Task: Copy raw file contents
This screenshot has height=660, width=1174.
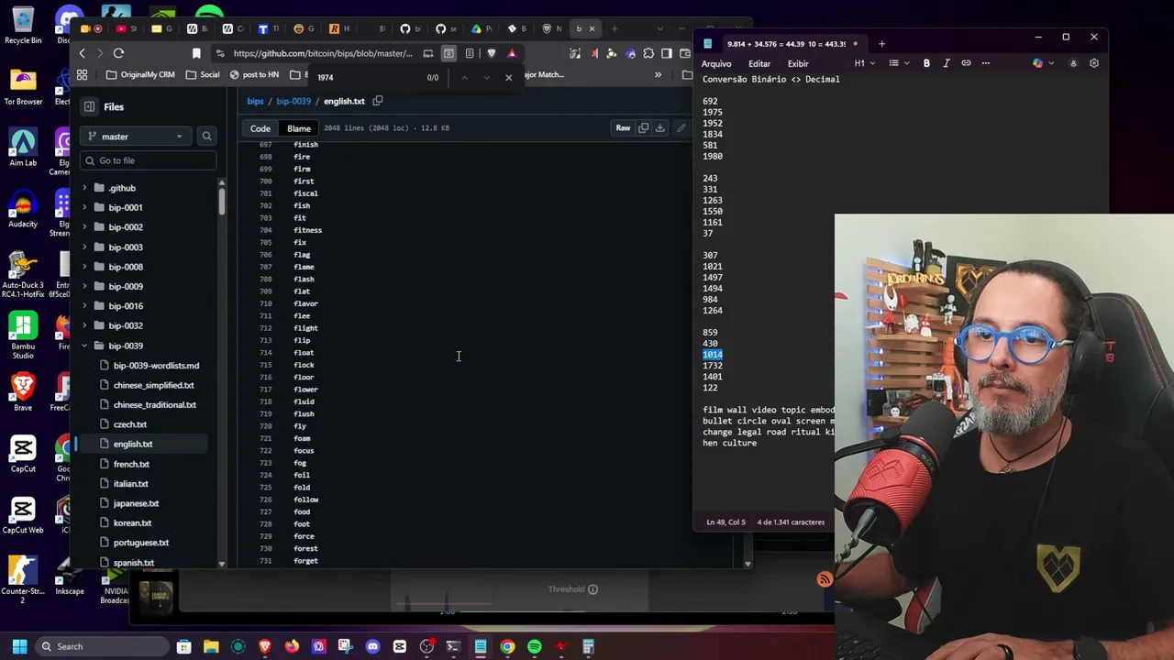Action: [643, 128]
